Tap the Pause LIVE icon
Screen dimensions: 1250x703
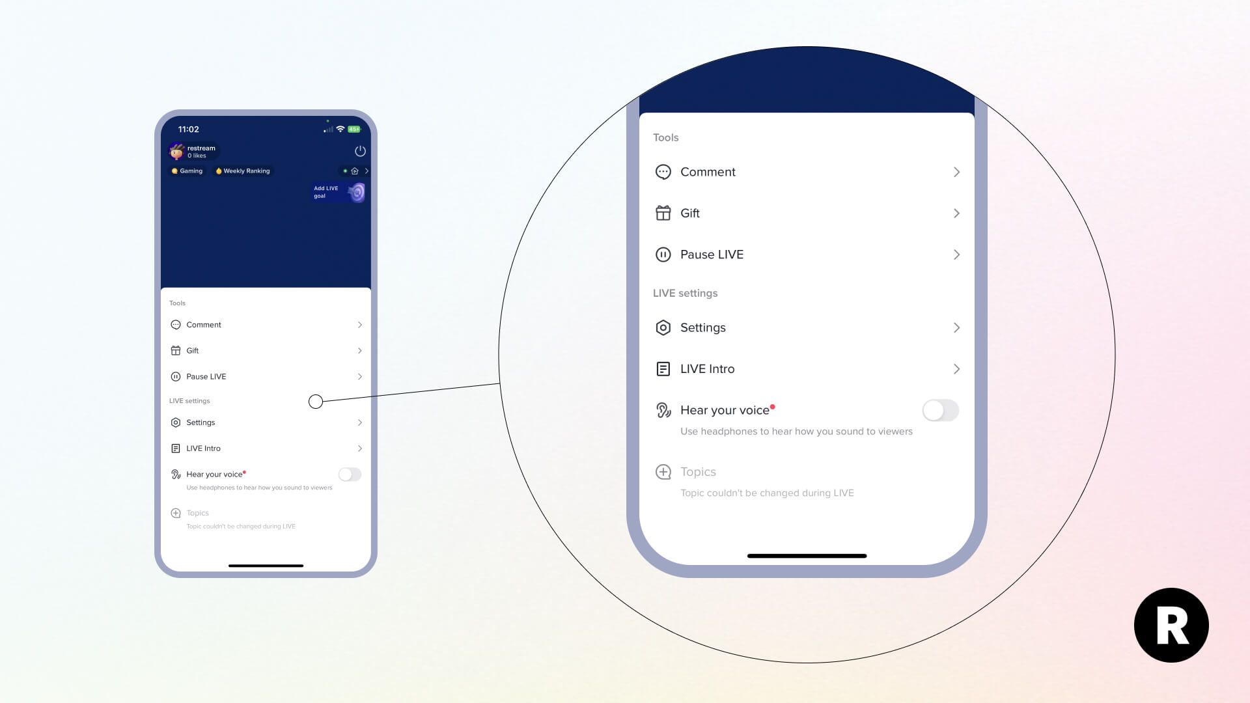click(x=176, y=376)
